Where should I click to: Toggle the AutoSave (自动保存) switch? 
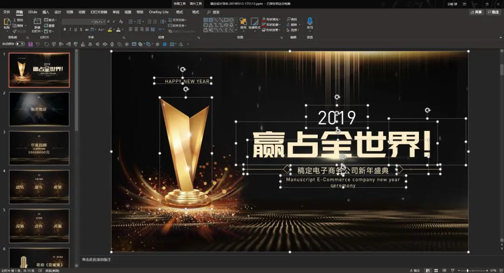pos(20,44)
